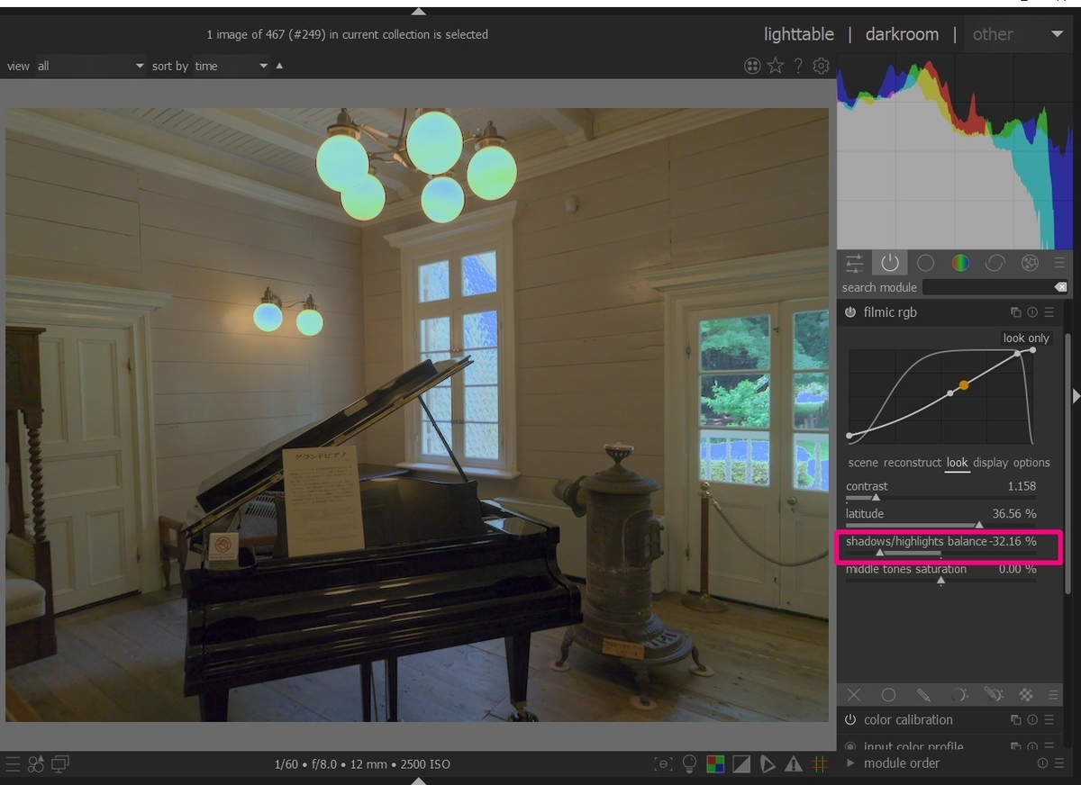The width and height of the screenshot is (1081, 785).
Task: Open context help question mark
Action: click(x=798, y=66)
